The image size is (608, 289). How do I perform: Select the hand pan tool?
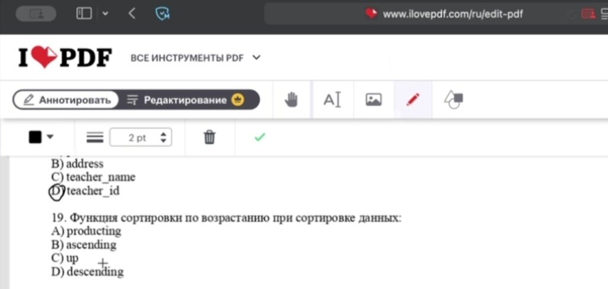coord(291,100)
